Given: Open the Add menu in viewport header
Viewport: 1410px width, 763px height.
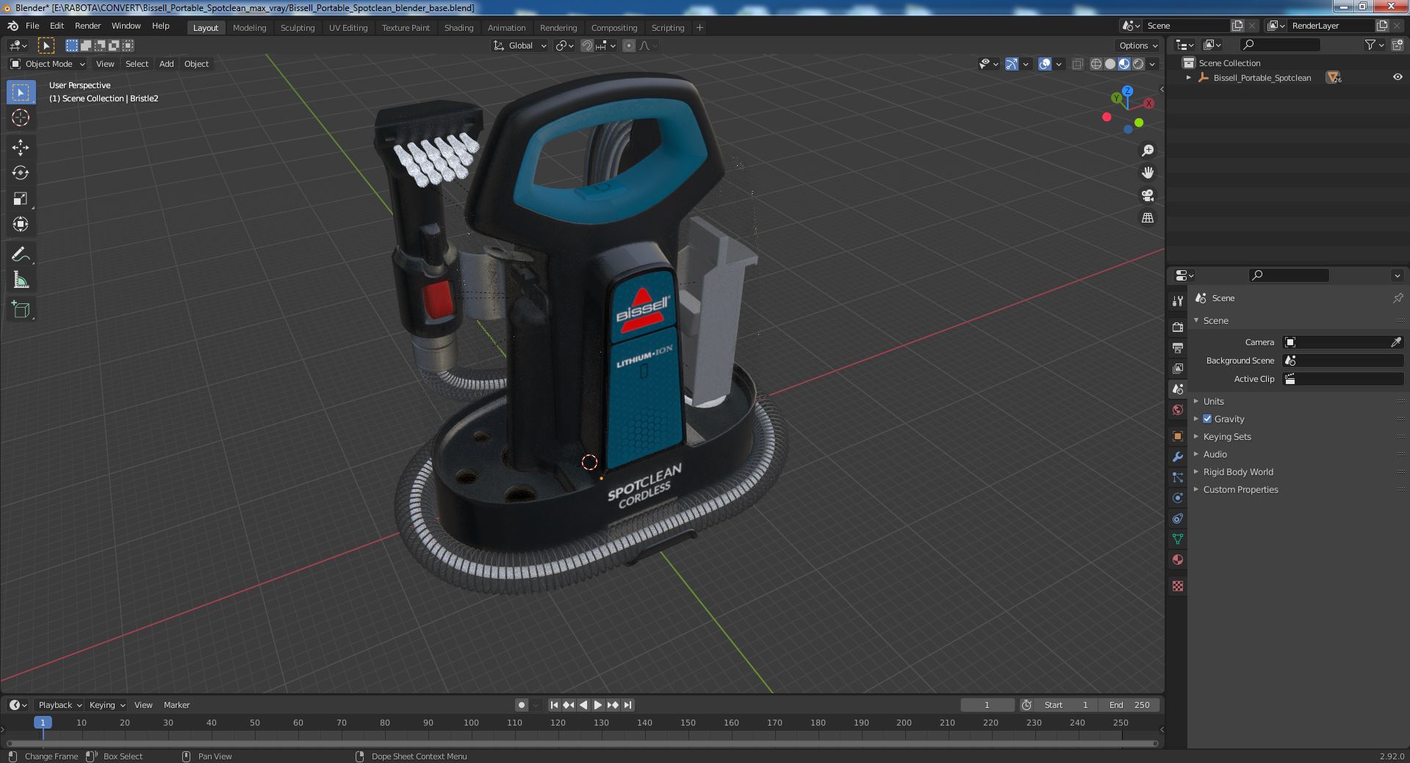Looking at the screenshot, I should [167, 64].
